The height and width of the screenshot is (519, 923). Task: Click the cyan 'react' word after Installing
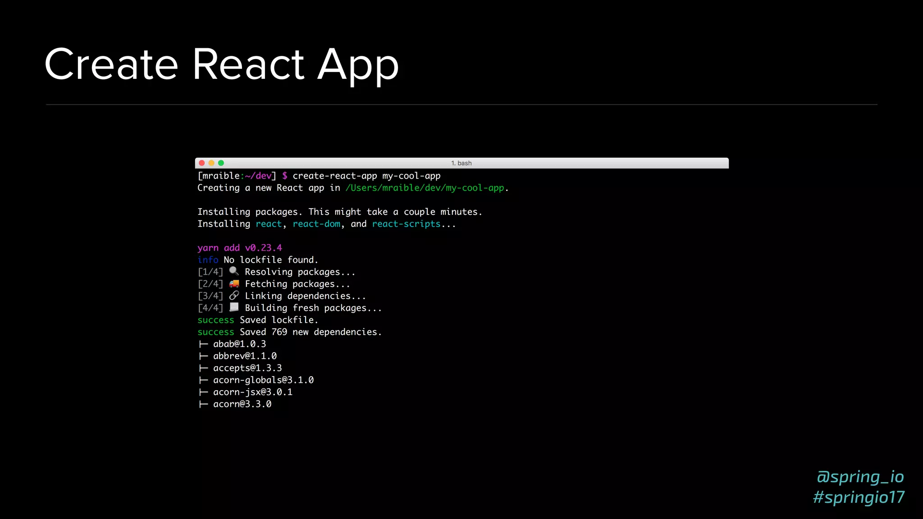269,224
